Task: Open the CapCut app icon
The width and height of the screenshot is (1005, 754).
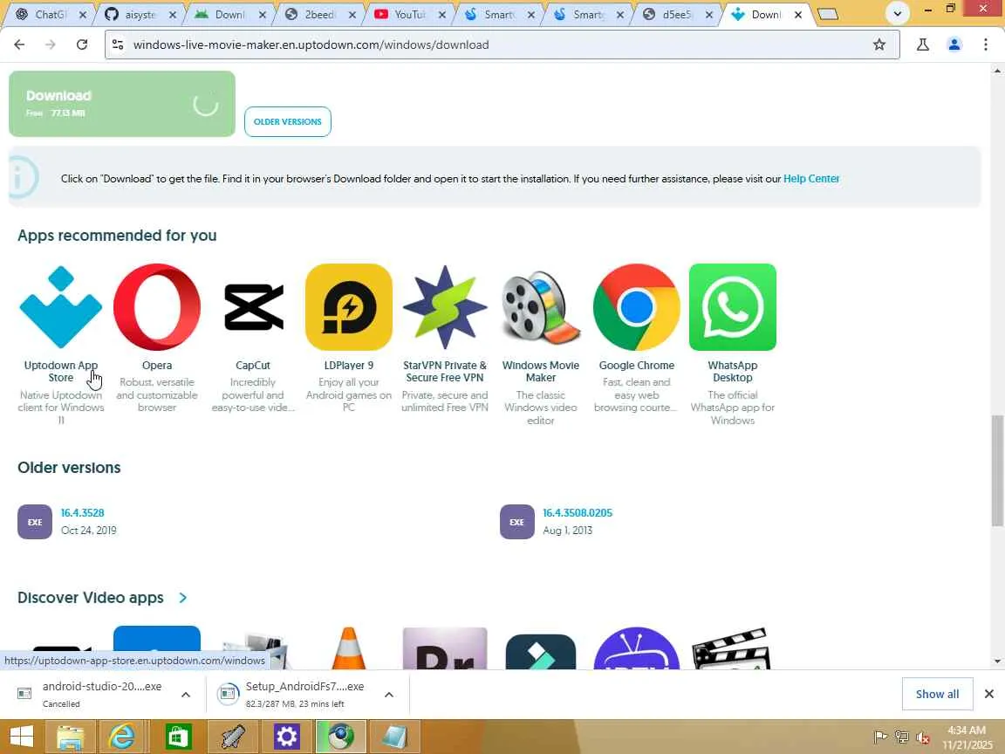Action: (x=253, y=307)
